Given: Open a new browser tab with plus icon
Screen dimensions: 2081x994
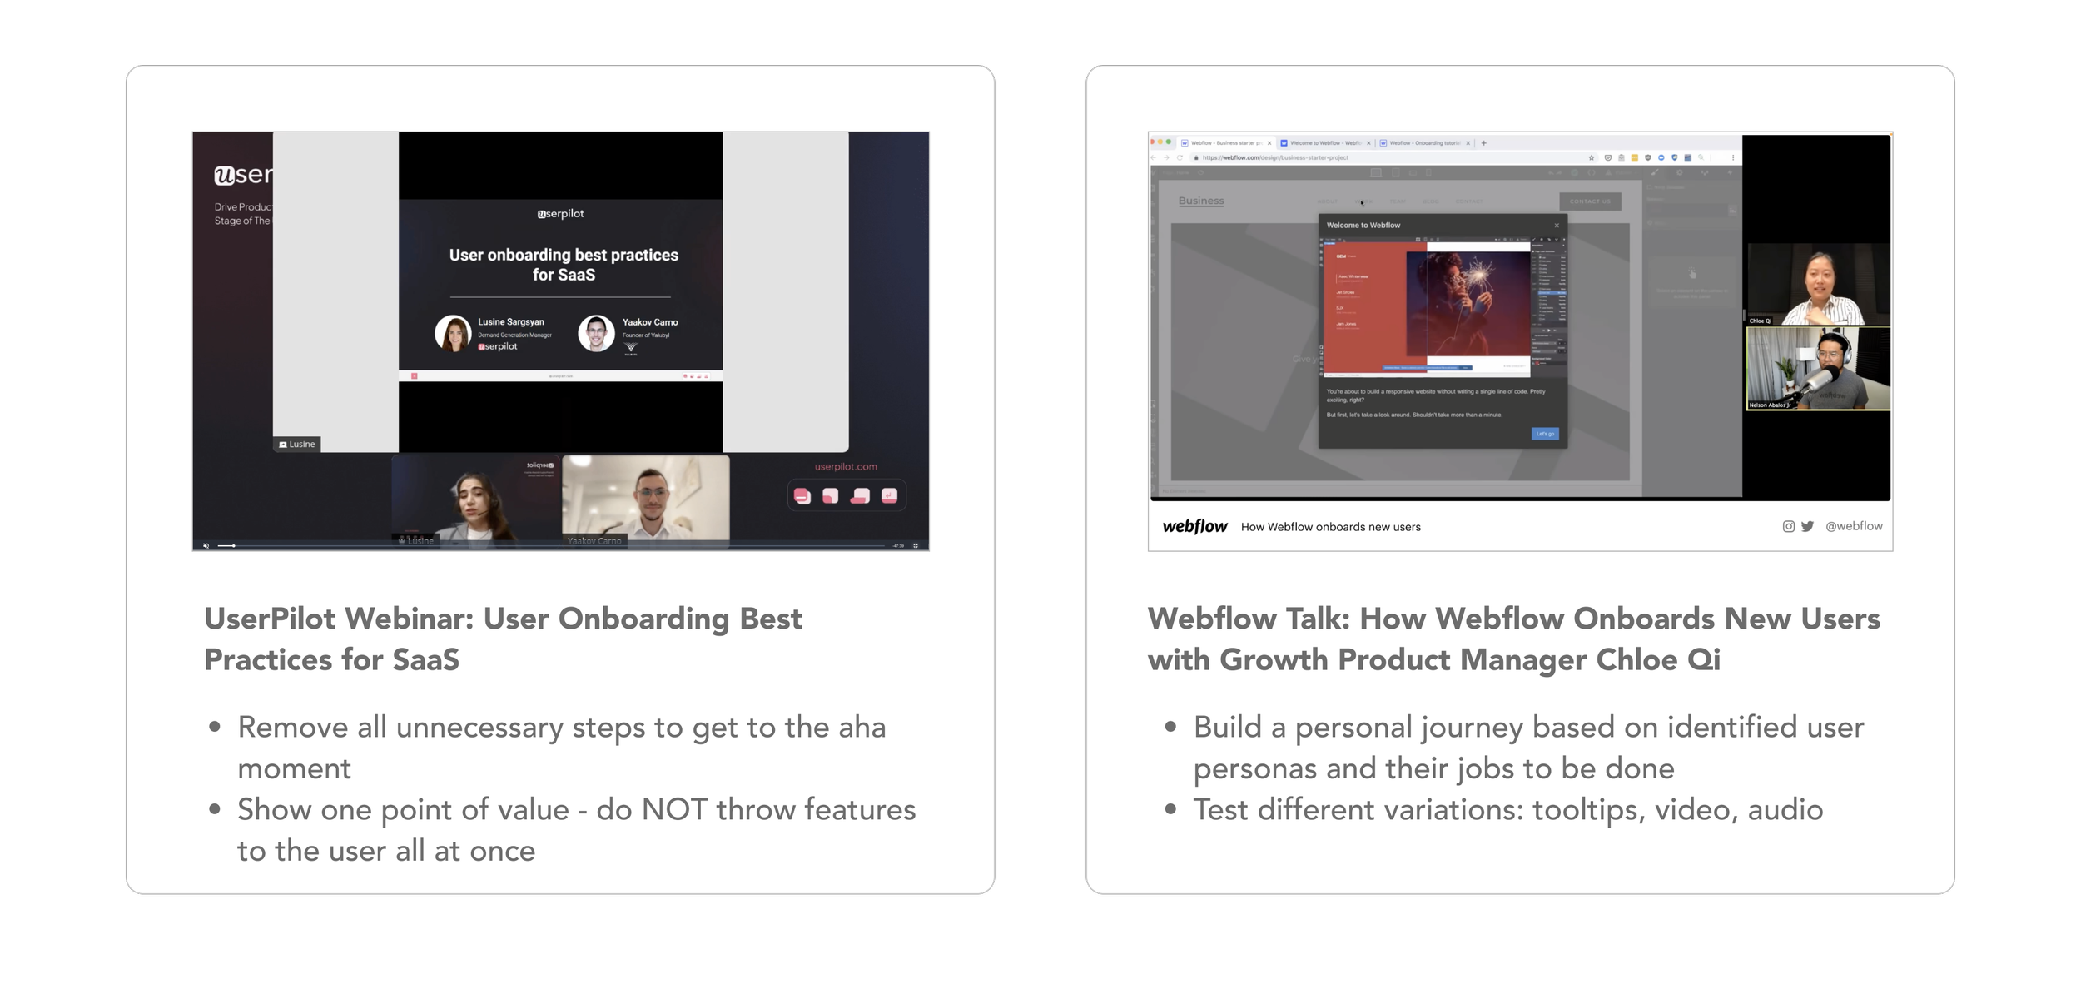Looking at the screenshot, I should (x=1484, y=143).
